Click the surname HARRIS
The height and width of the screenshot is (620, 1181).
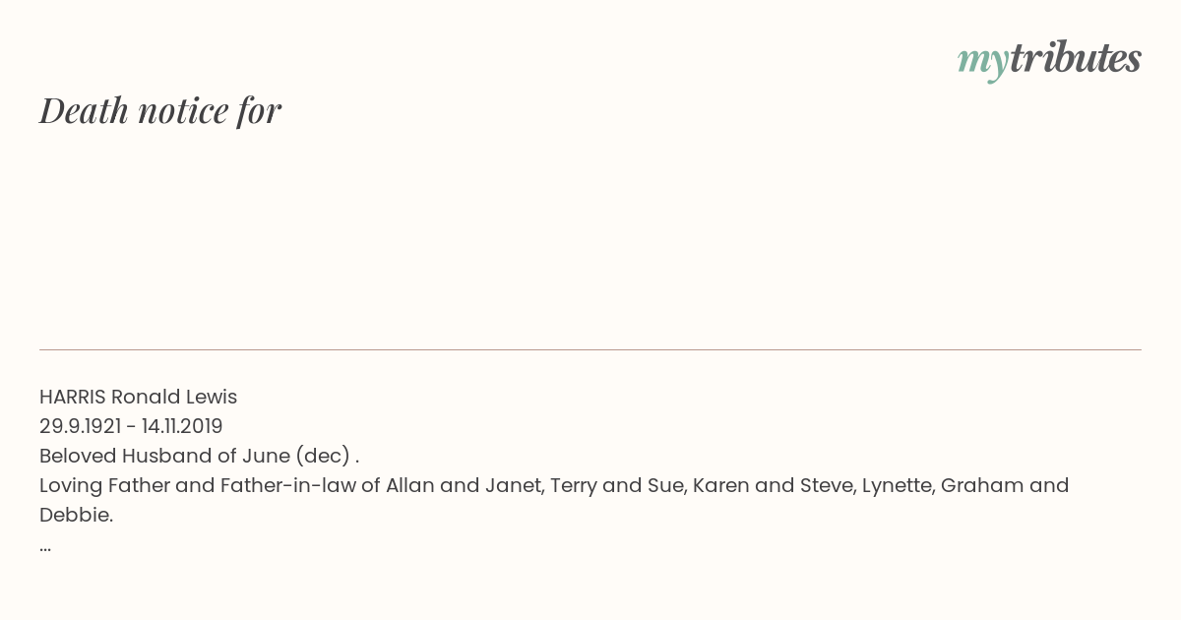73,398
